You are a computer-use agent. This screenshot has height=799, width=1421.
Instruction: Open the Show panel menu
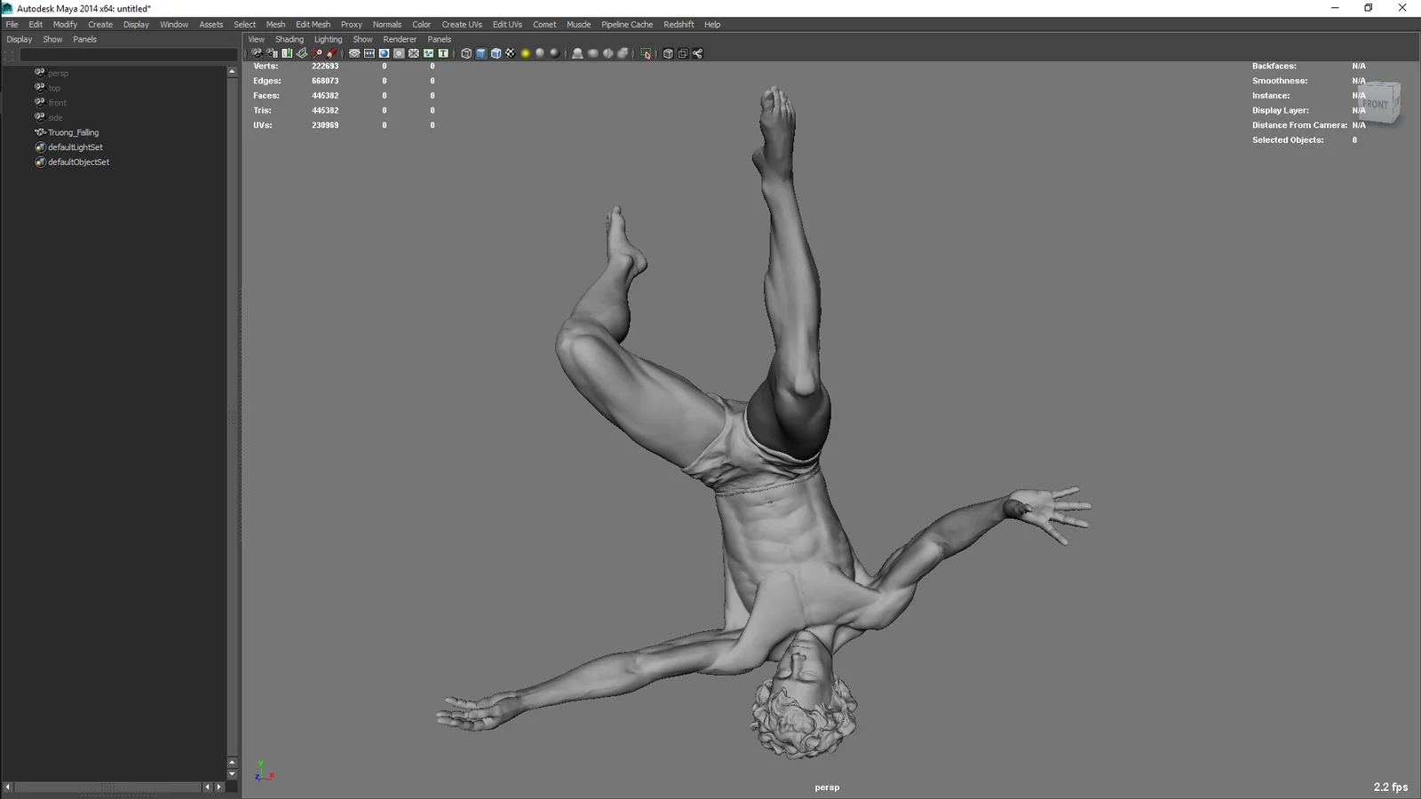(x=362, y=39)
